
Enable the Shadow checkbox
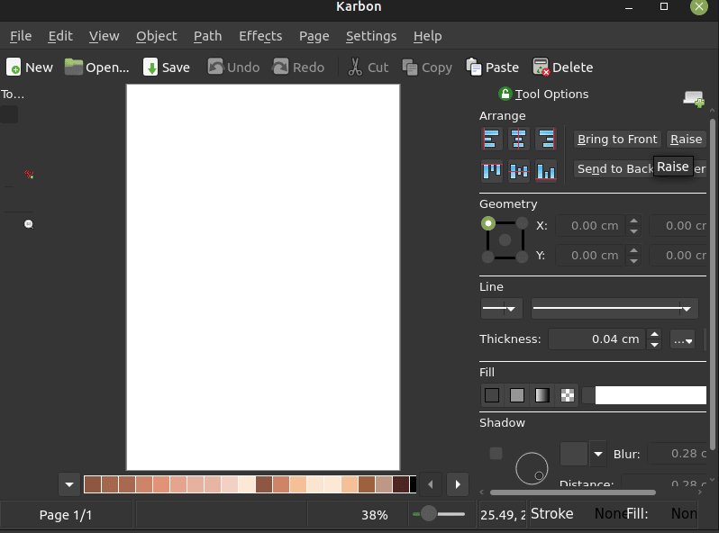pyautogui.click(x=496, y=453)
